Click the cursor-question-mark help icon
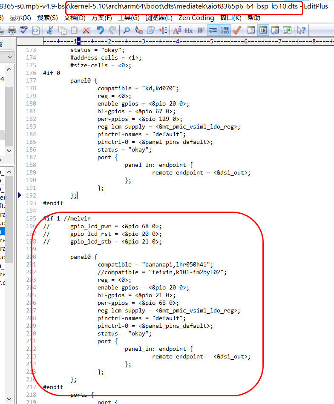This screenshot has height=404, width=334. pyautogui.click(x=301, y=30)
